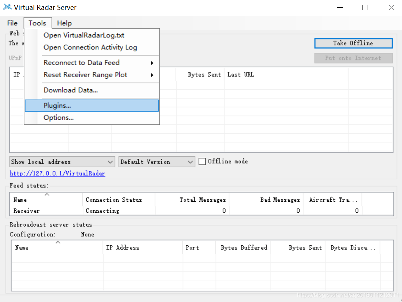The height and width of the screenshot is (302, 402).
Task: Click the Bytes Buffered column header
Action: pyautogui.click(x=243, y=247)
